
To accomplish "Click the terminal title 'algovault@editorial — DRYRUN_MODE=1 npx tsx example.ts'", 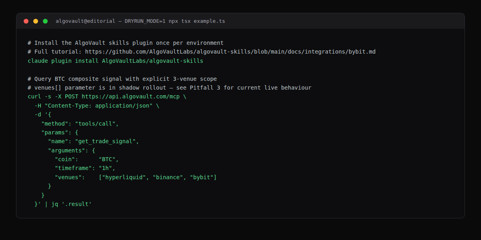I will tap(140, 21).
